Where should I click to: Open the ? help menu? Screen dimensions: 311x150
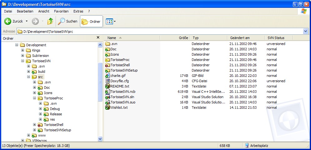tap(89, 11)
